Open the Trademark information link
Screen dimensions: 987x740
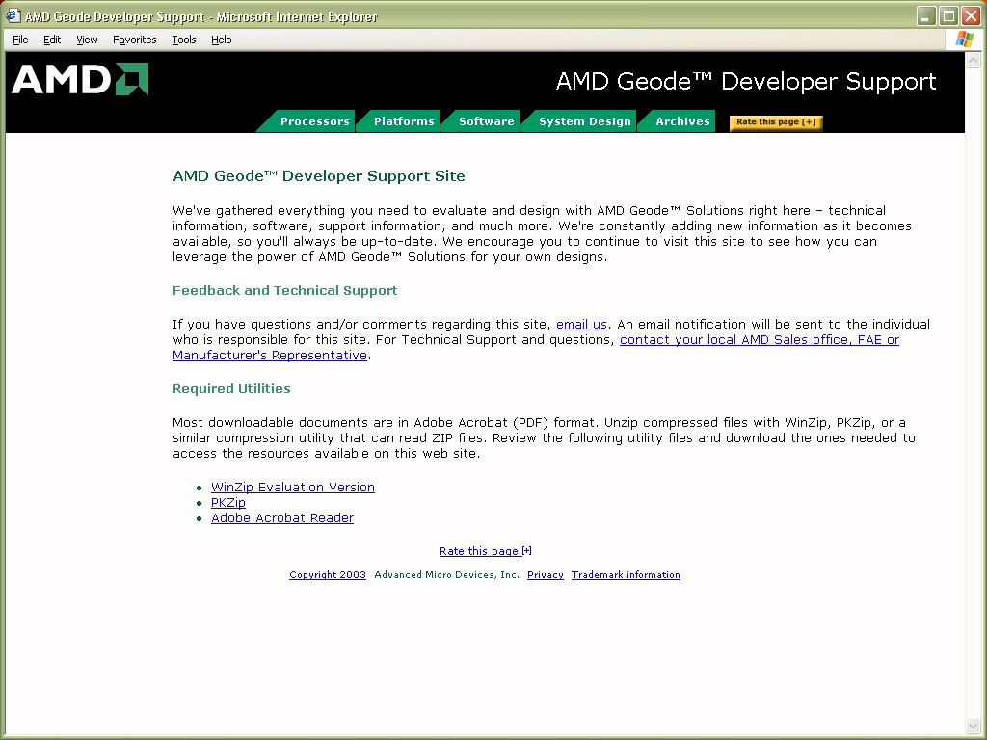point(626,575)
